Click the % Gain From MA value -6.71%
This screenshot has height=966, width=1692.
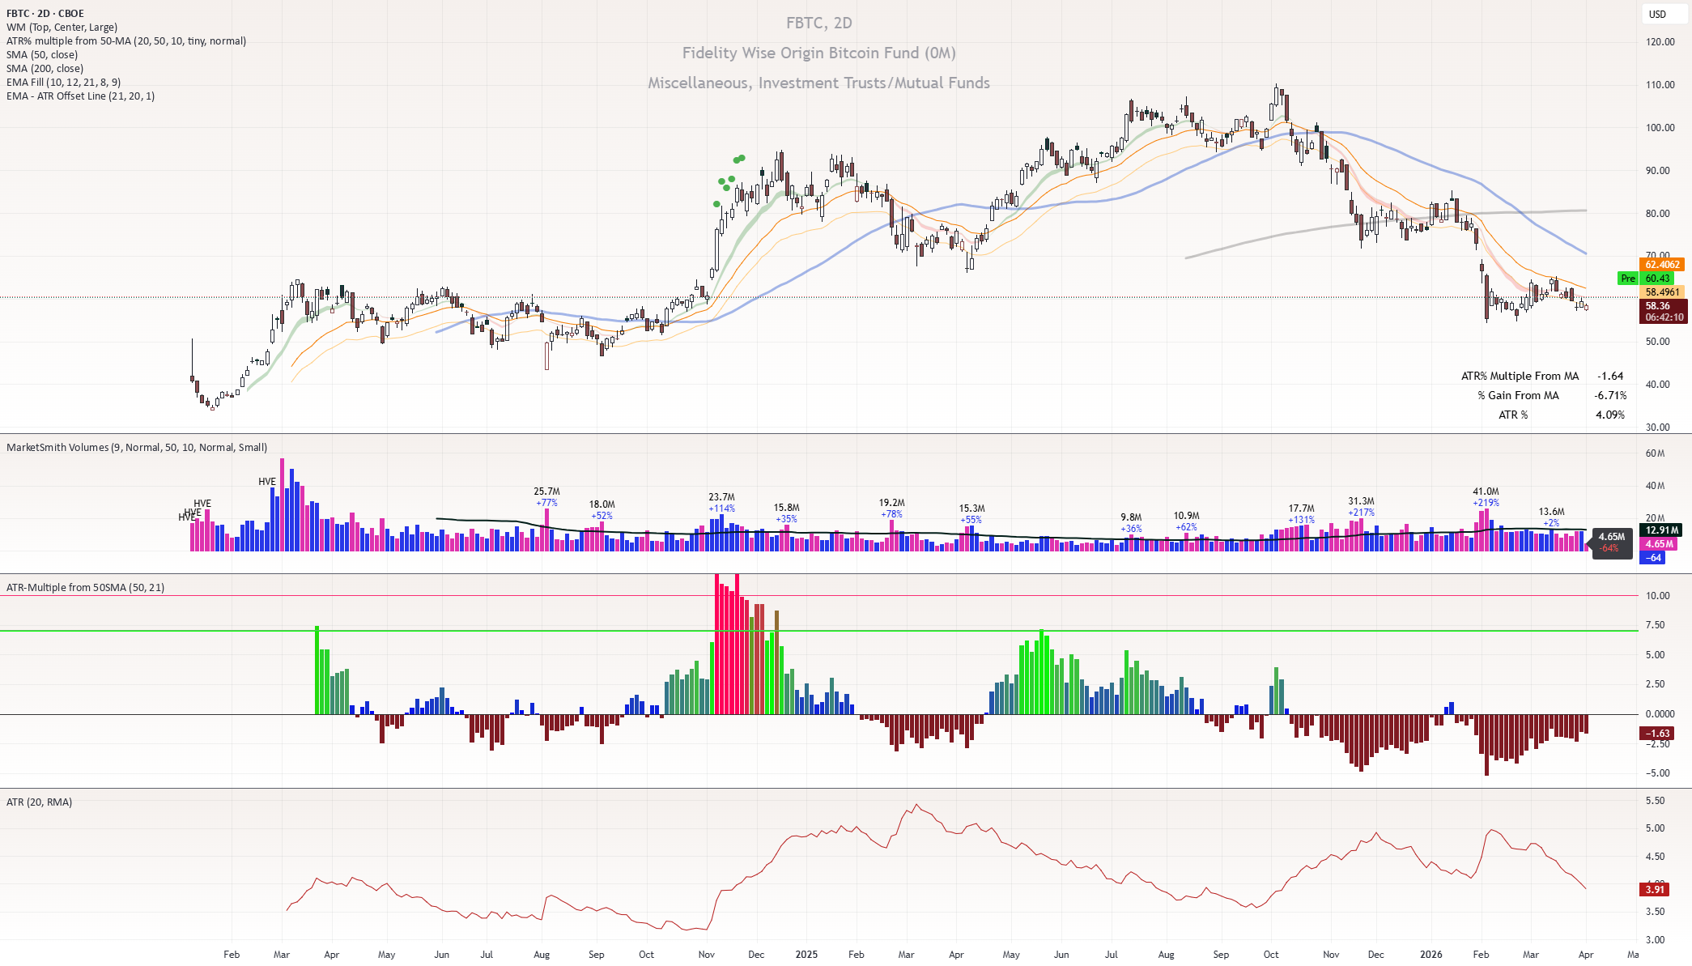point(1610,395)
